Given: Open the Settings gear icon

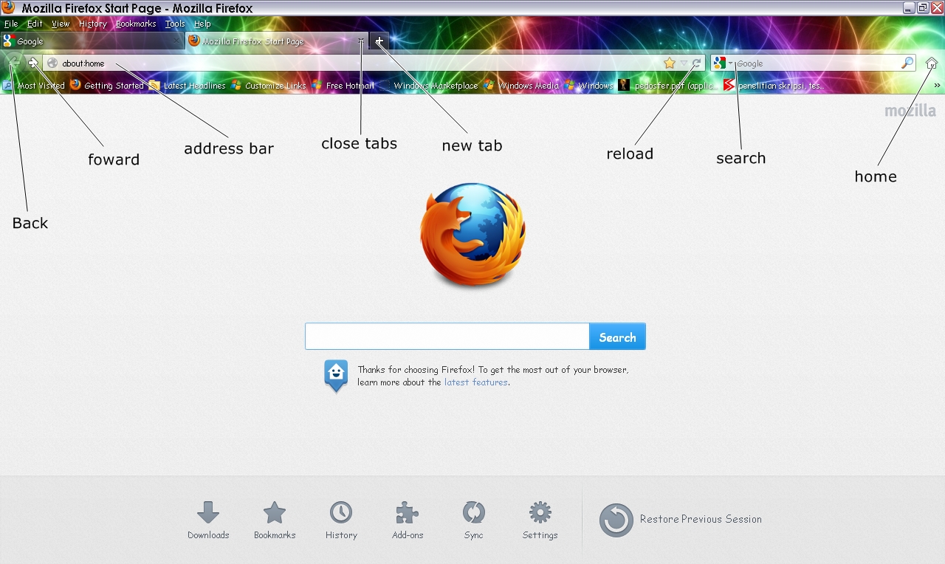Looking at the screenshot, I should tap(540, 513).
